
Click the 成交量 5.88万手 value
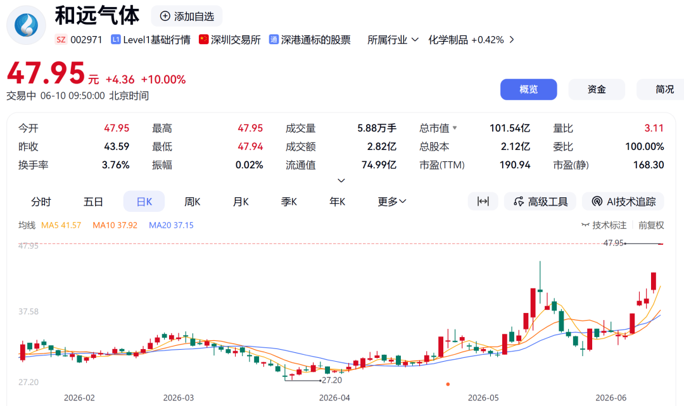tap(376, 128)
